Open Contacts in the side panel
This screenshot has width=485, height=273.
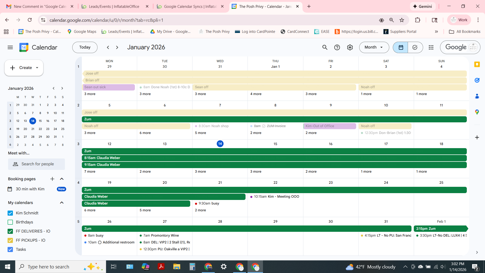point(477,96)
